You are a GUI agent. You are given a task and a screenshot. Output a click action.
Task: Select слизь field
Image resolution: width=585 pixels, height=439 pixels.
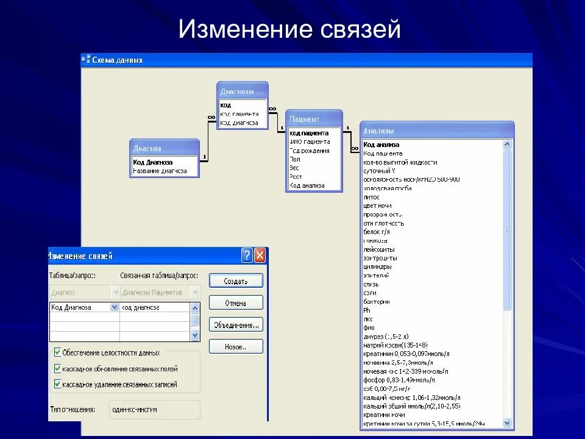(x=371, y=284)
